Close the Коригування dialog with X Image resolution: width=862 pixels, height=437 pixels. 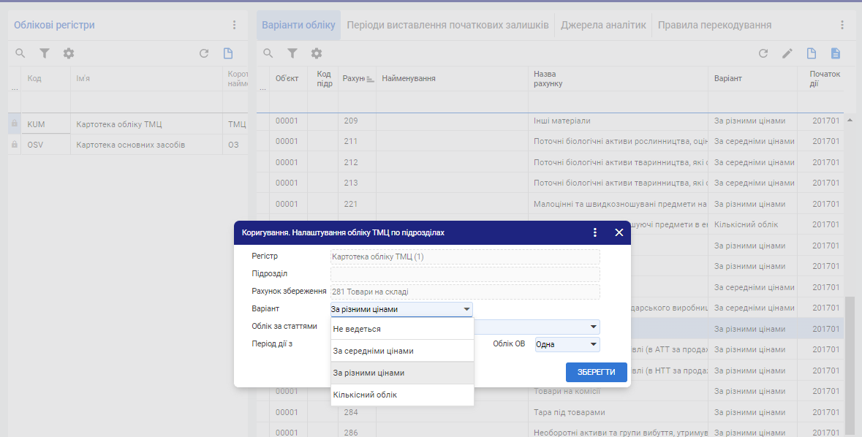(619, 232)
